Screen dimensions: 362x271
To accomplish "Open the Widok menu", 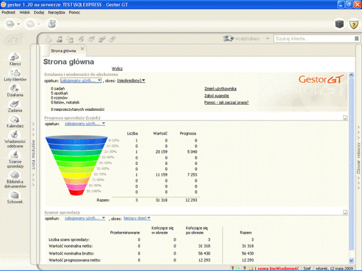I will tap(26, 12).
